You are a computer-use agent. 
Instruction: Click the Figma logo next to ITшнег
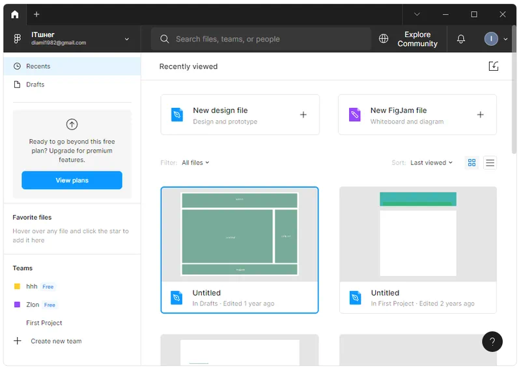point(18,39)
